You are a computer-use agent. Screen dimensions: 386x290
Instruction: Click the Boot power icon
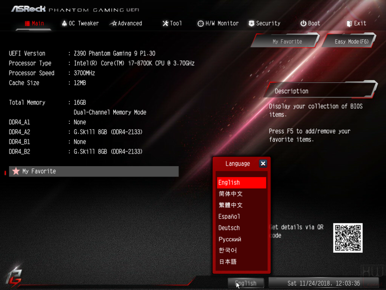click(303, 23)
